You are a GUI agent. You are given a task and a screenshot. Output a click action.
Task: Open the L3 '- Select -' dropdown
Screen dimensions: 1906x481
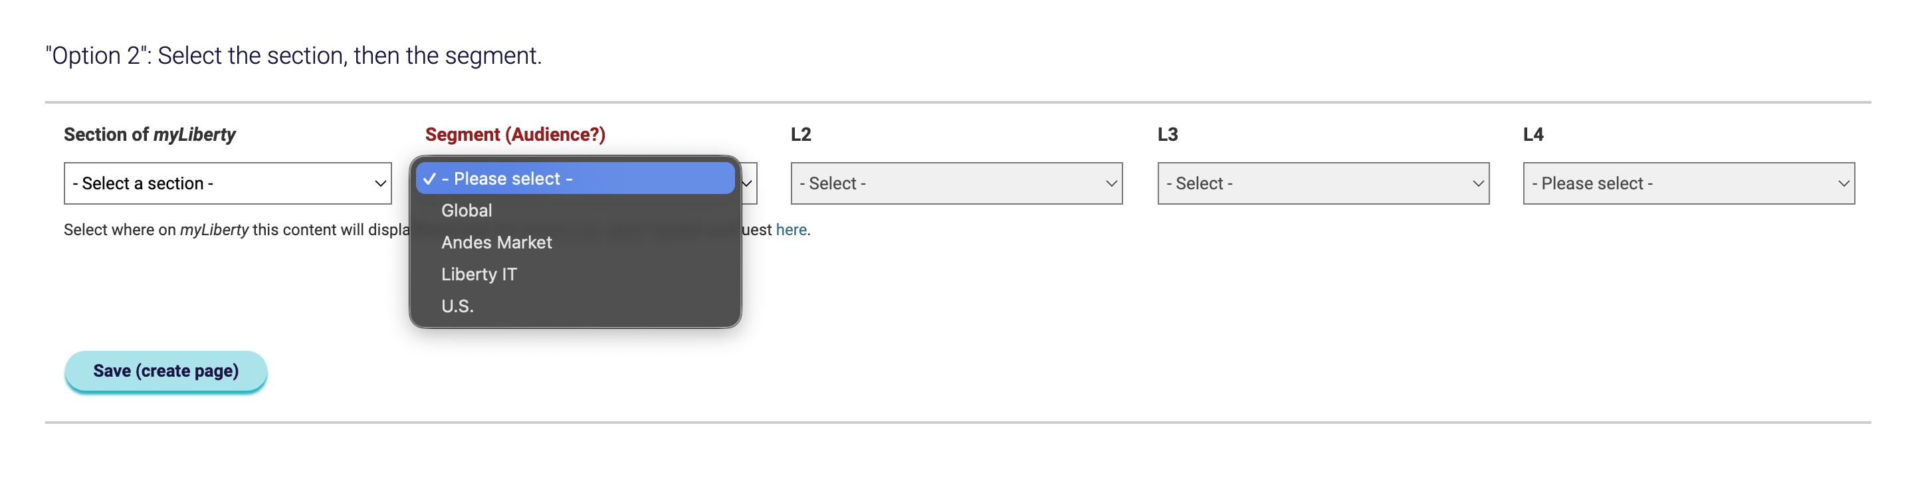pos(1323,183)
